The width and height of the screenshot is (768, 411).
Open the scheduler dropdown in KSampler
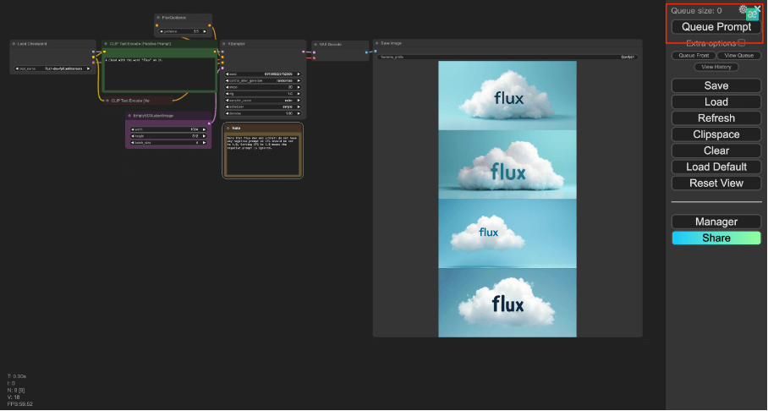[263, 107]
